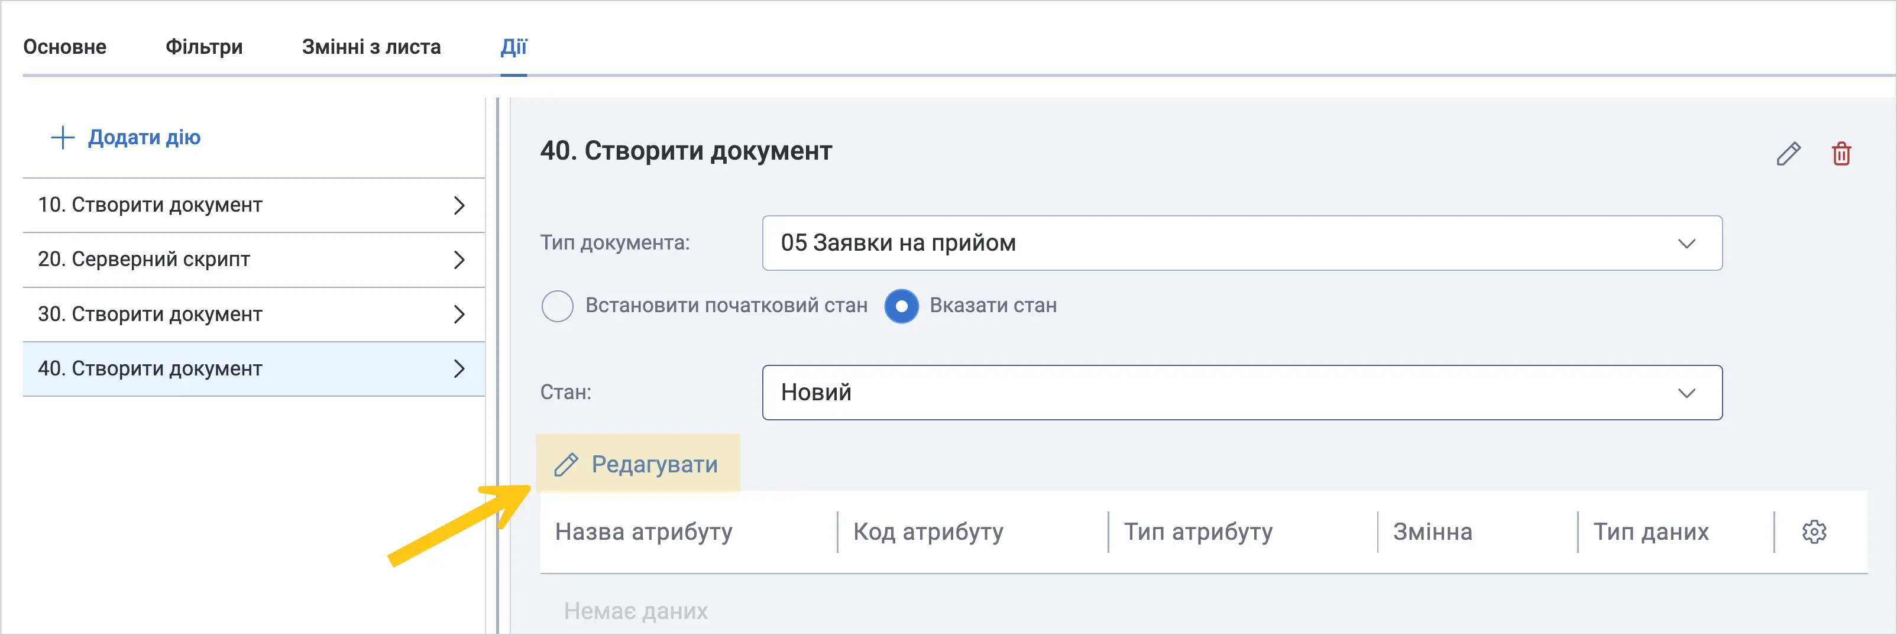The width and height of the screenshot is (1897, 635).
Task: Click Код атрибуту column header
Action: point(928,532)
